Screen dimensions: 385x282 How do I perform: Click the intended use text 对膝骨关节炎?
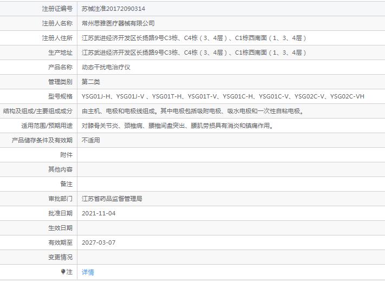click(x=178, y=126)
